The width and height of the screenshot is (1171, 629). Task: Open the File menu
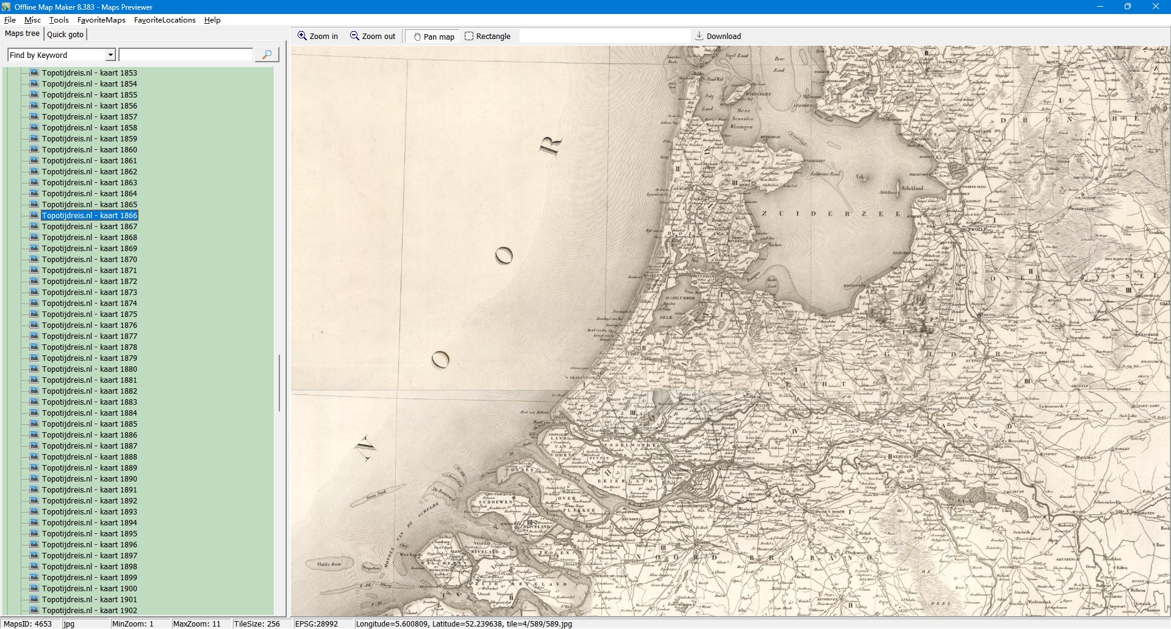10,20
